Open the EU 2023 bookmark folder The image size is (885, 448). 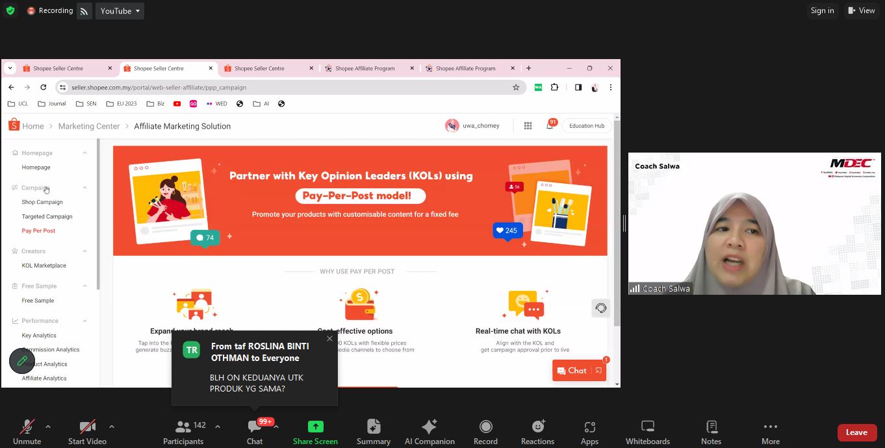(122, 104)
